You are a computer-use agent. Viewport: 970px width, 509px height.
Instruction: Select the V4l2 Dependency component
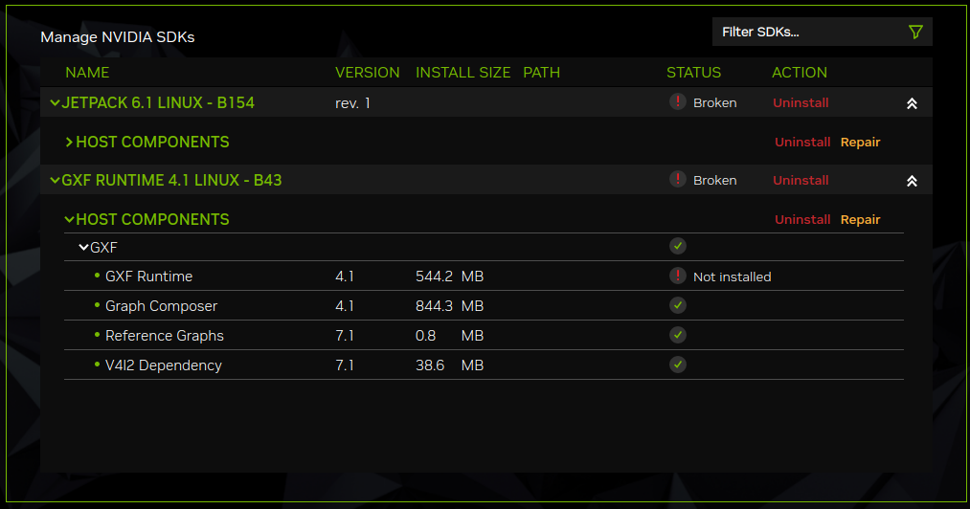[164, 365]
